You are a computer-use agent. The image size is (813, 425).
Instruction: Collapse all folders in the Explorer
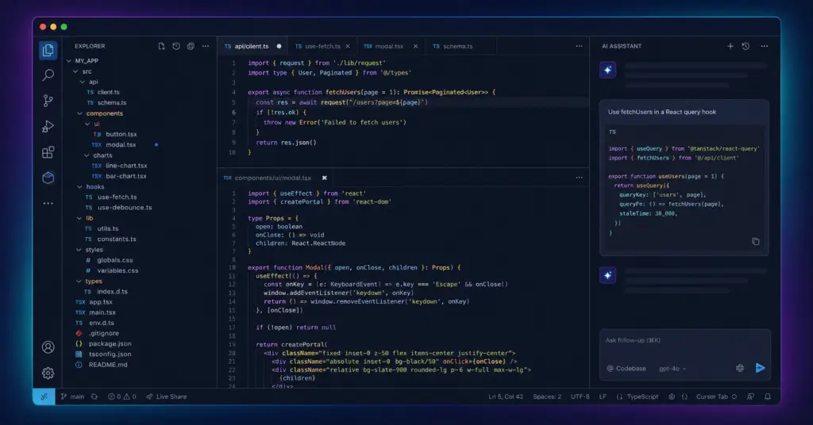point(191,46)
